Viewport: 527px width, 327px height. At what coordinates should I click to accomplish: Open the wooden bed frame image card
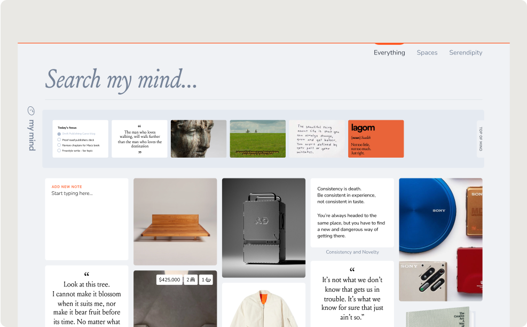(175, 222)
